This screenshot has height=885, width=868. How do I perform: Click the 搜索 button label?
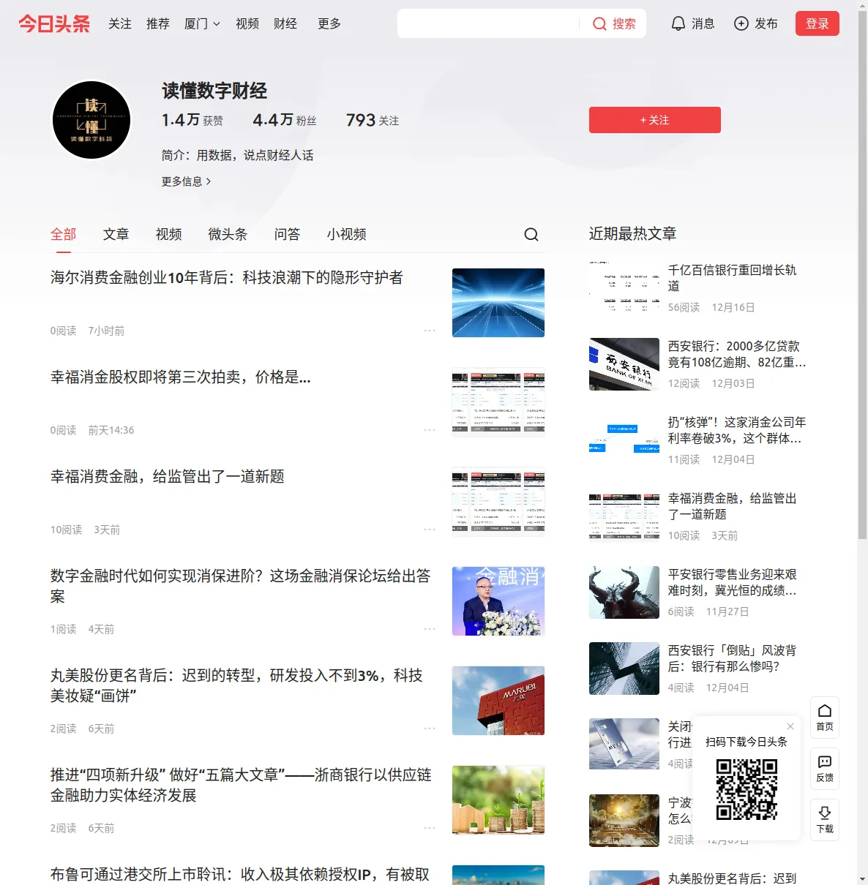point(624,24)
